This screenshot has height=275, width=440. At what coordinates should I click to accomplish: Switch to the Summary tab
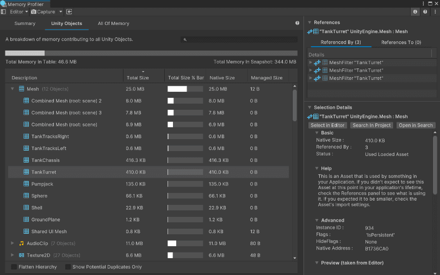tap(24, 23)
